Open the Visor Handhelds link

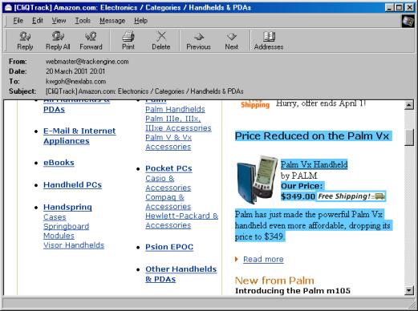click(74, 245)
